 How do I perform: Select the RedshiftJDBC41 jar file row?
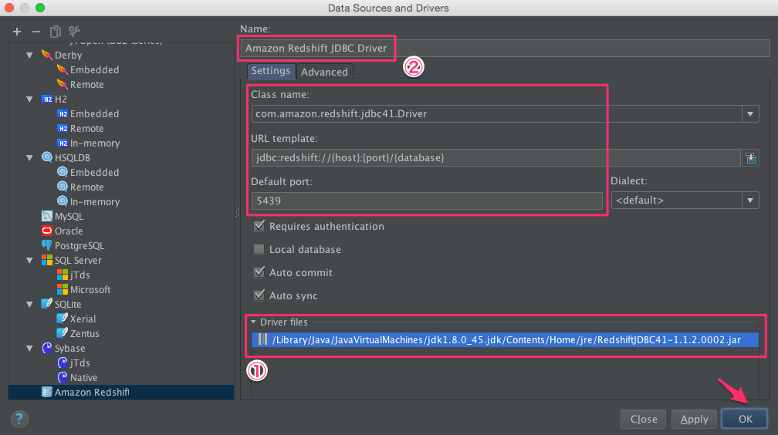505,340
